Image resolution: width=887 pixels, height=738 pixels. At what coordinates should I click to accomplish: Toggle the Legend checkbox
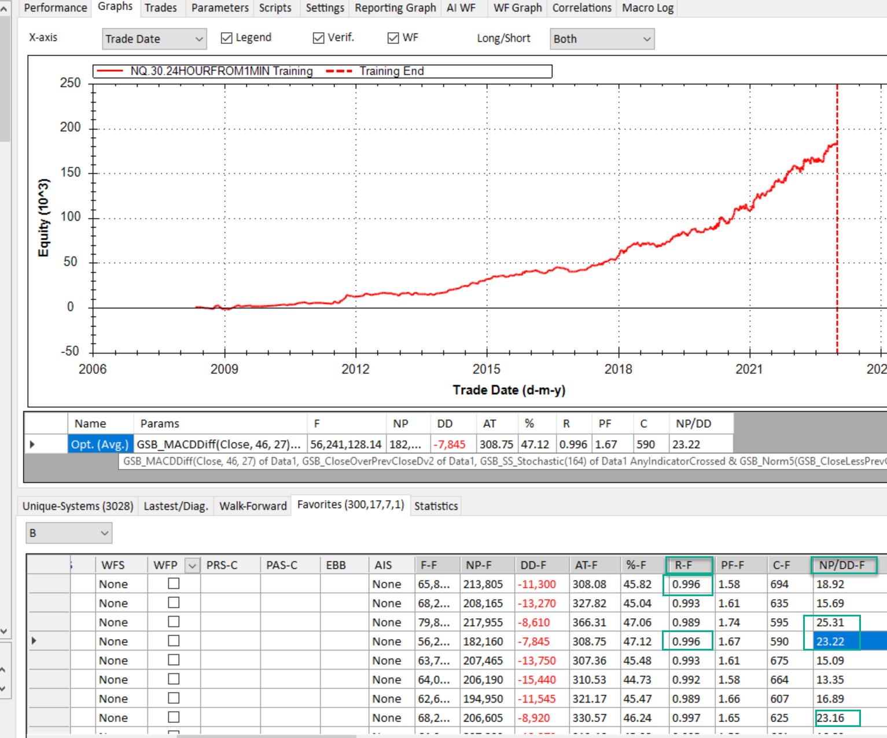(227, 38)
